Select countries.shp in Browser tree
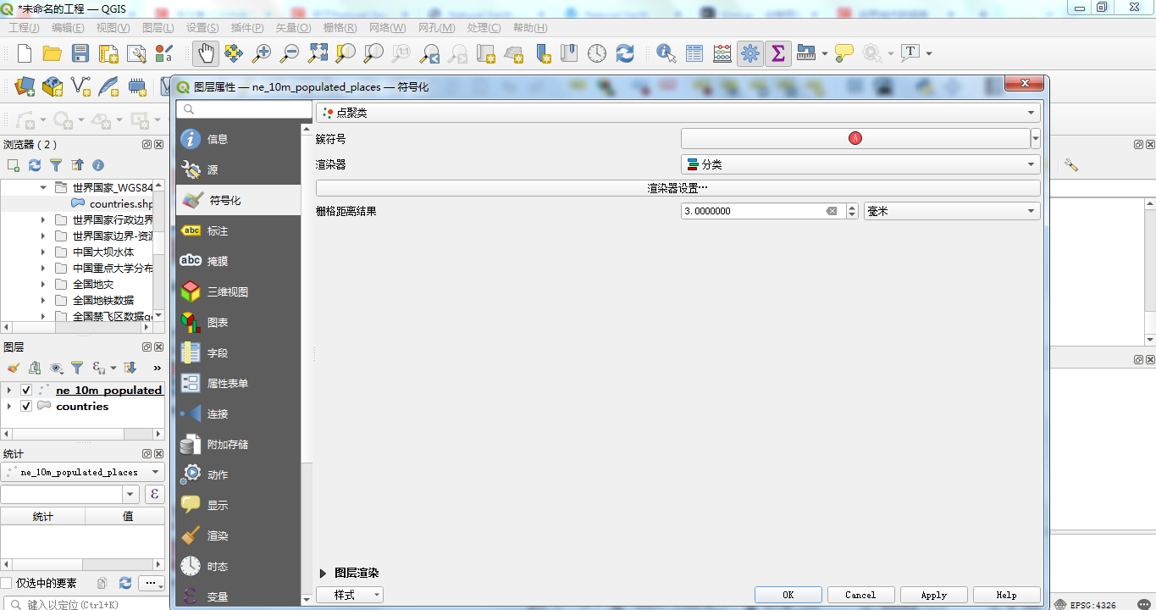 (x=121, y=203)
